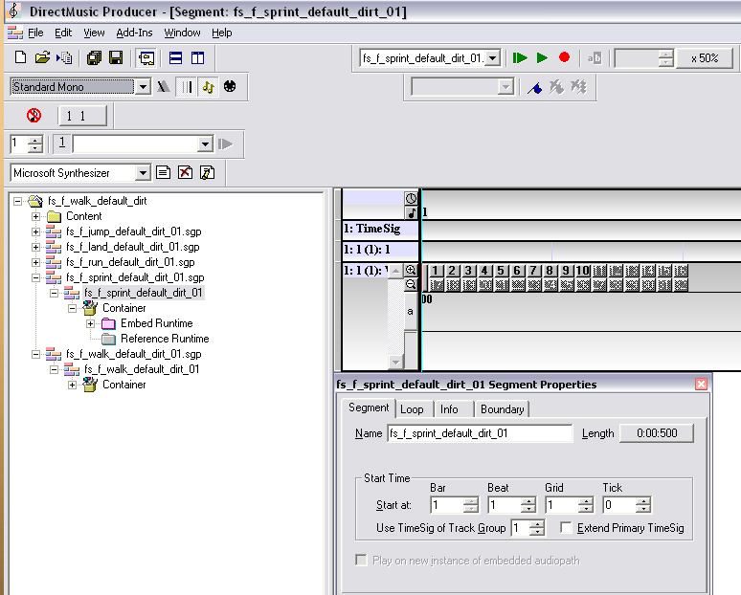Expand the Embed Runtime folder
The image size is (741, 595).
[x=90, y=323]
